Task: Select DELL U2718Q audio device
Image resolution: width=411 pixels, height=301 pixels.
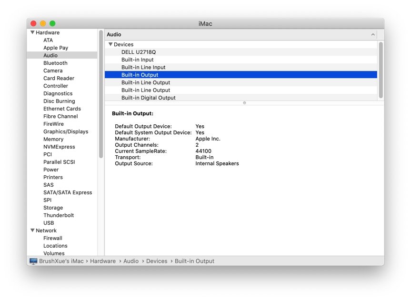Action: (241, 52)
